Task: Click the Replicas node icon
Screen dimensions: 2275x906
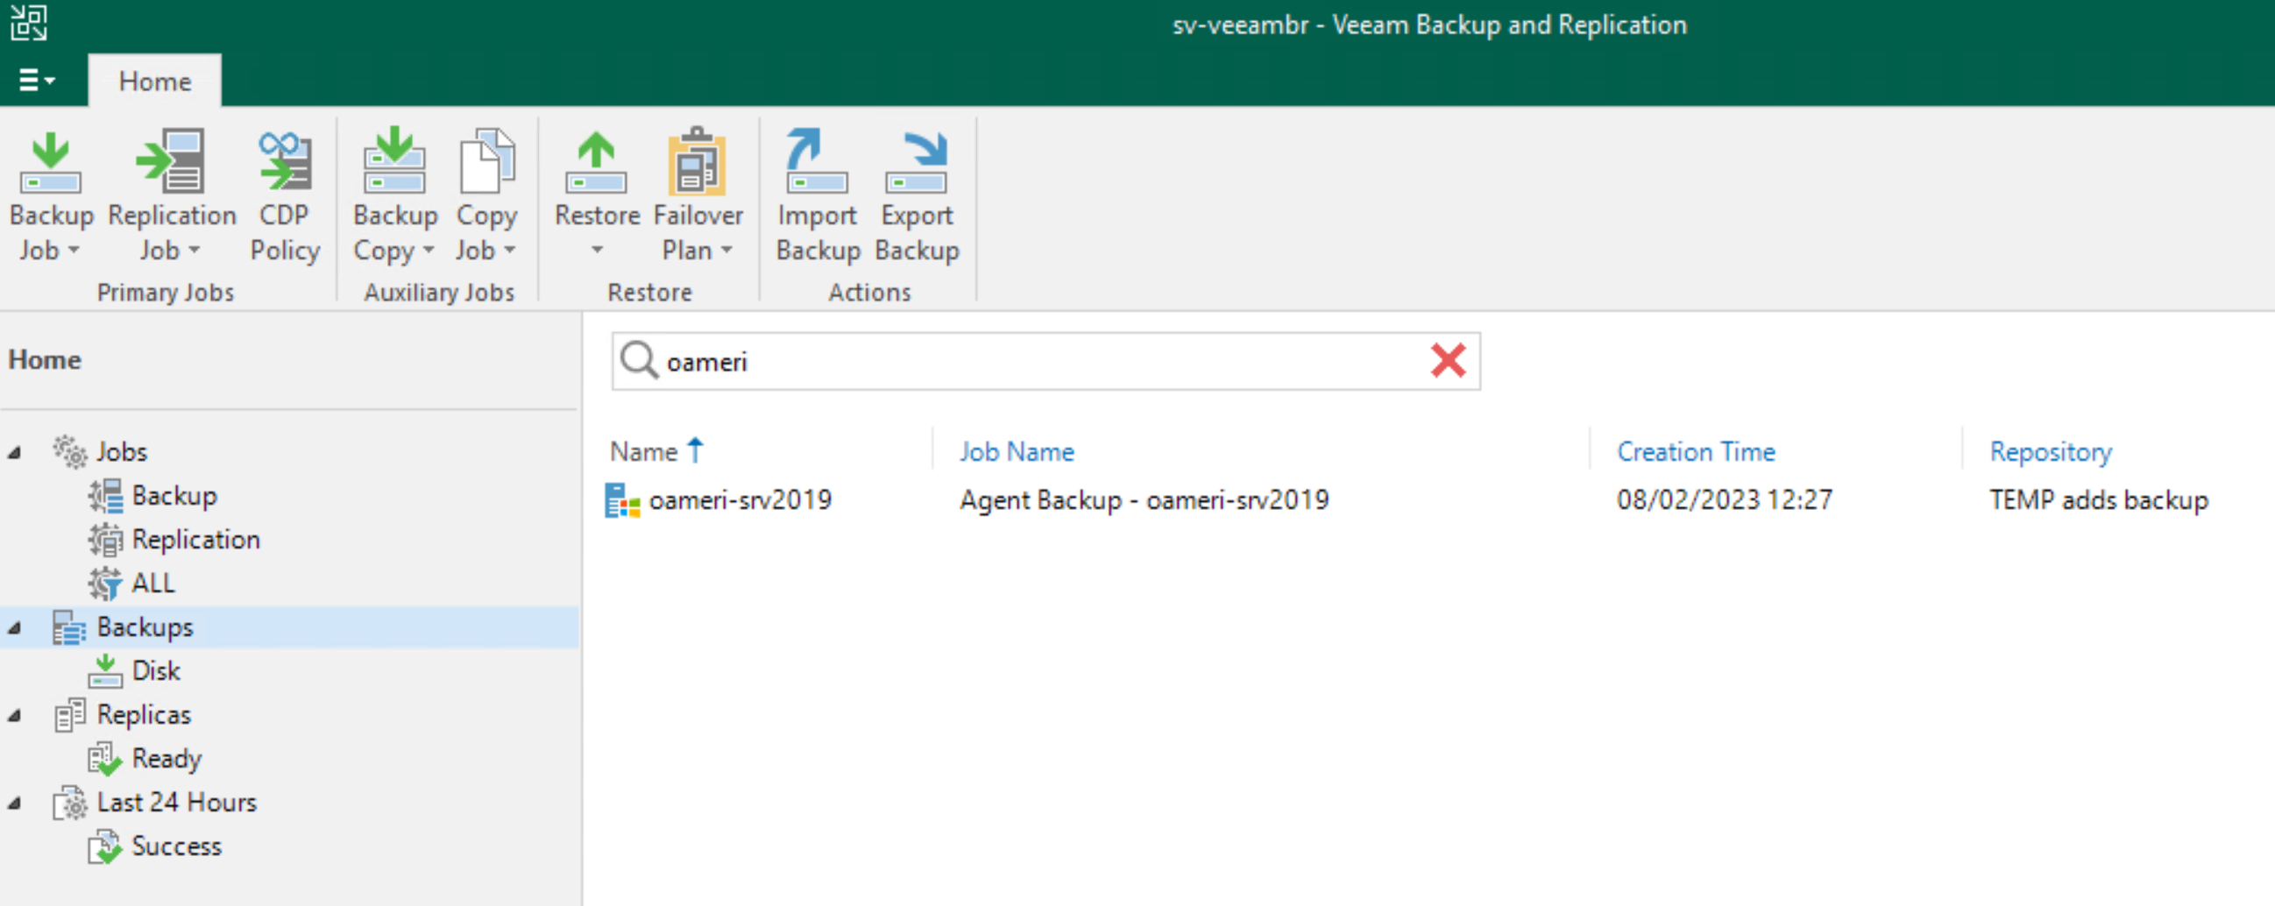Action: [x=70, y=714]
